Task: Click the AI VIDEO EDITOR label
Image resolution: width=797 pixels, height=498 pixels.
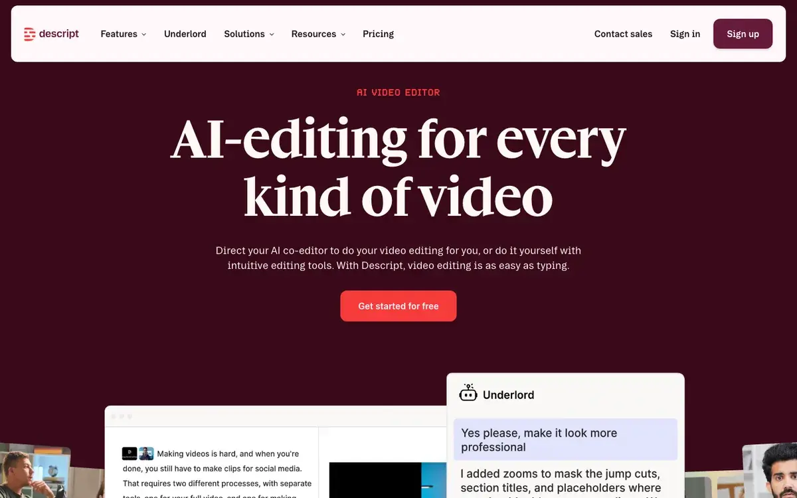Action: coord(398,92)
